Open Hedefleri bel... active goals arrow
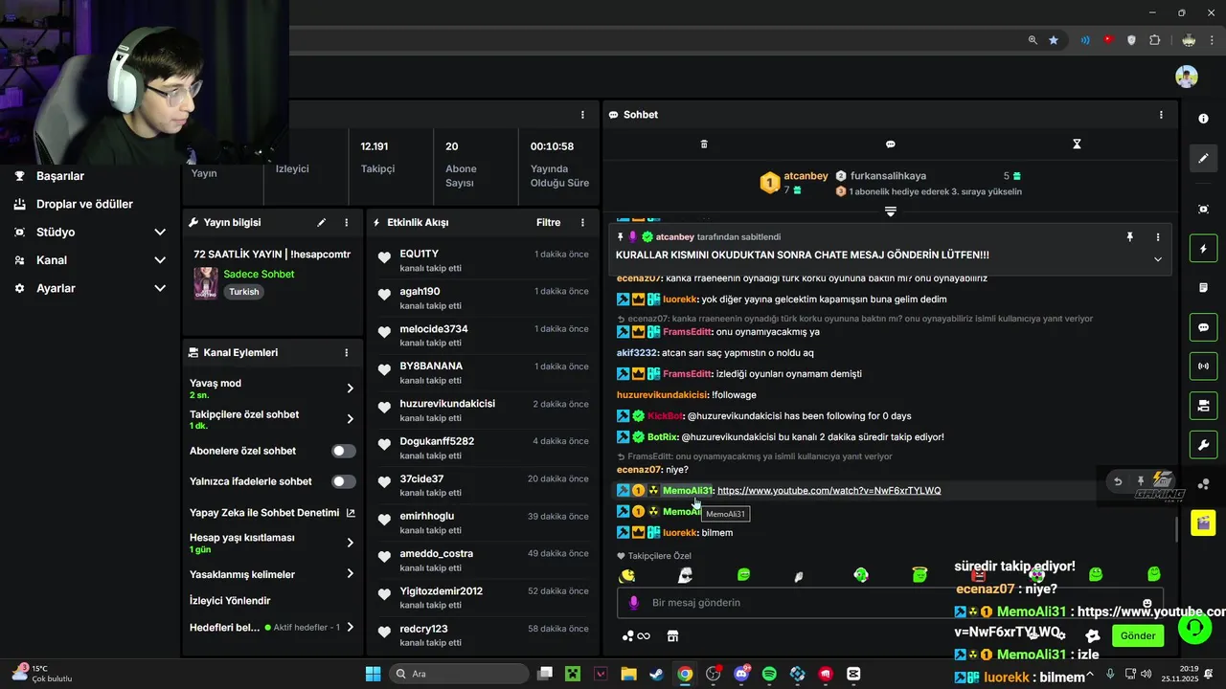 click(350, 627)
